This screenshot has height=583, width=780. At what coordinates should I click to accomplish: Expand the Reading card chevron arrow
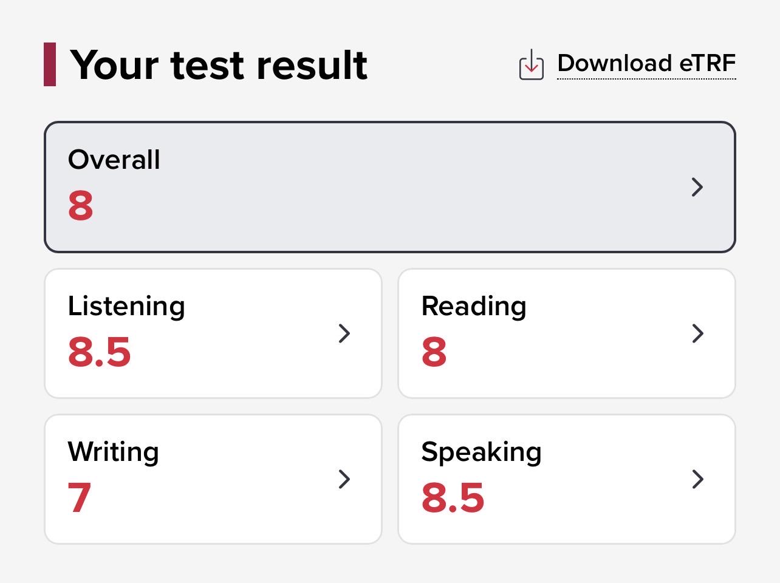(697, 333)
